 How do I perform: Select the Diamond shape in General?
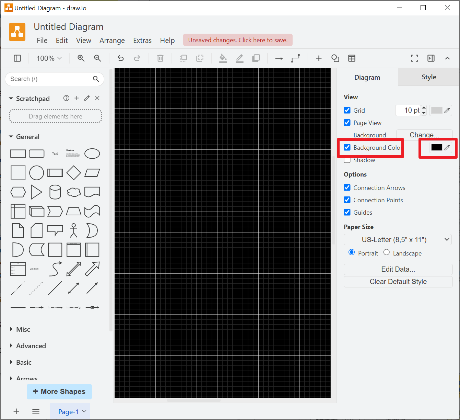pyautogui.click(x=73, y=173)
